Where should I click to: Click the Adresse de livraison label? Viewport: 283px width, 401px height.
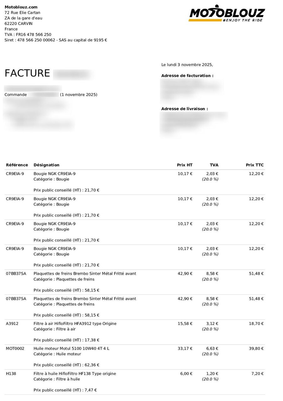coord(184,109)
